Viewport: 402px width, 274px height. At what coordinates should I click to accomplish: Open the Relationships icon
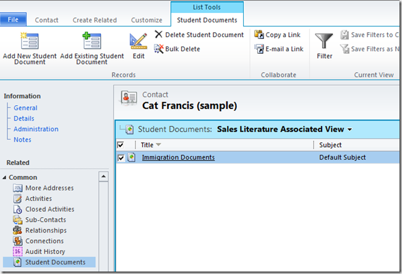17,230
